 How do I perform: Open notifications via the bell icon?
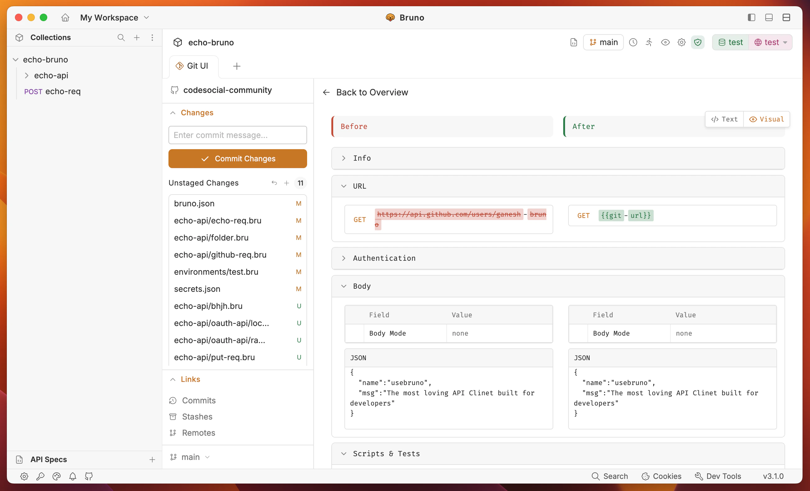(x=73, y=476)
